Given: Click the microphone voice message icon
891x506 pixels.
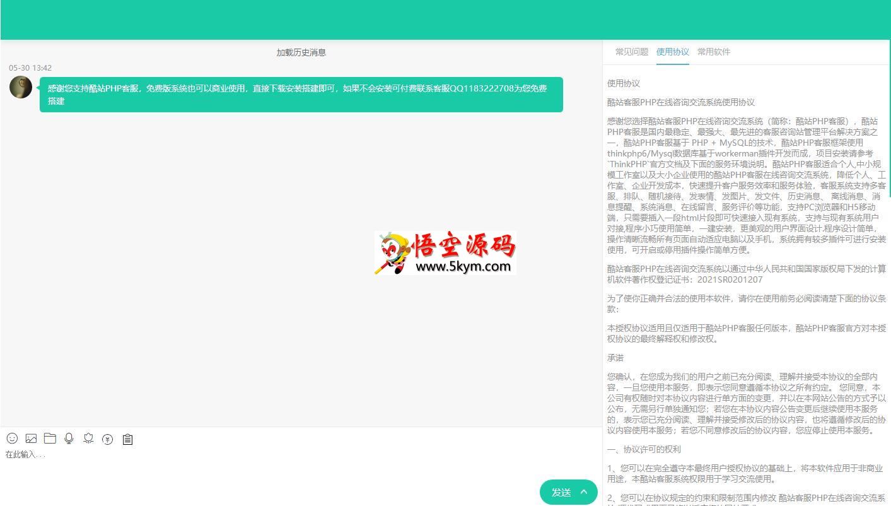Looking at the screenshot, I should tap(69, 438).
